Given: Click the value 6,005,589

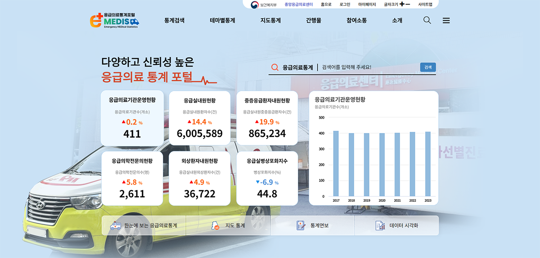Looking at the screenshot, I should click(199, 133).
